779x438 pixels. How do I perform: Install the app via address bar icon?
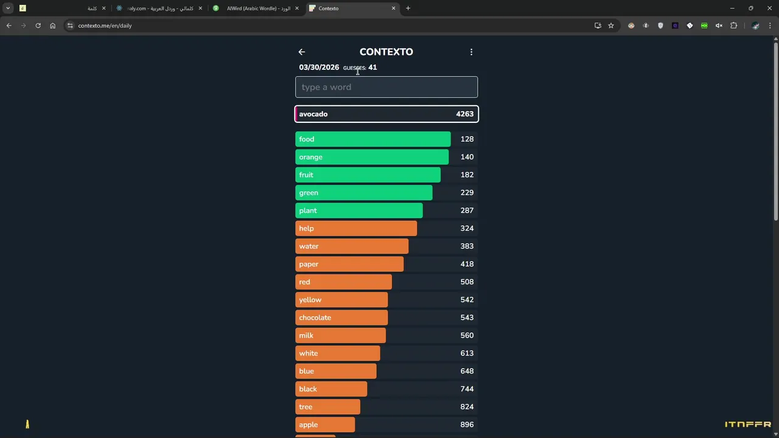coord(598,26)
